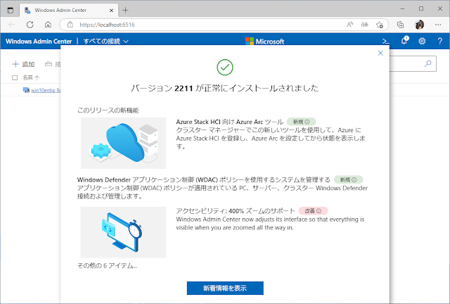
Task: Click the 追加 add connection button
Action: click(23, 64)
